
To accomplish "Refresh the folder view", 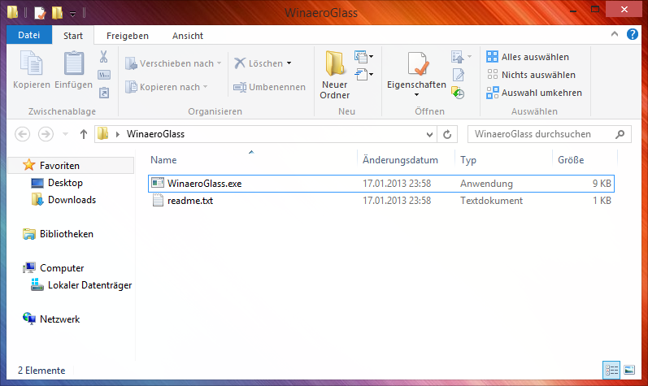I will tap(447, 134).
